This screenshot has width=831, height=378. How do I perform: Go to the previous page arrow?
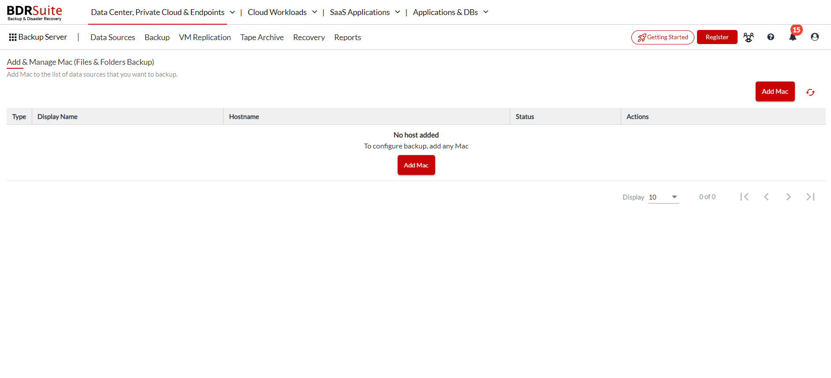coord(767,197)
